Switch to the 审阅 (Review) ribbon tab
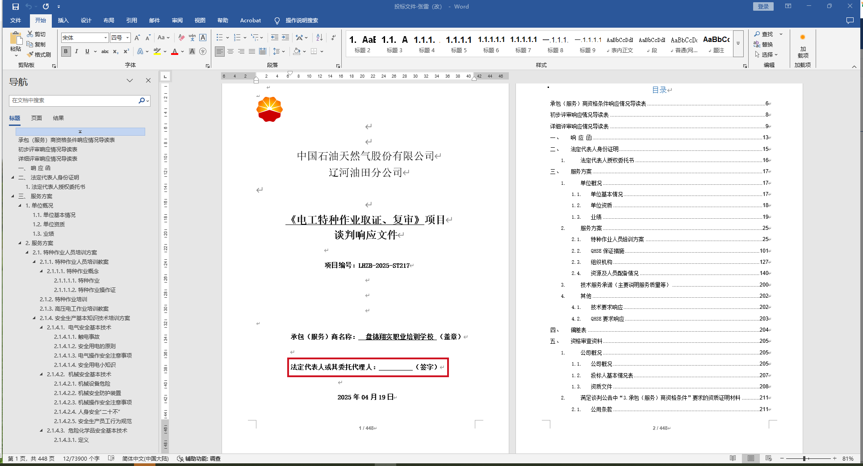 (177, 21)
